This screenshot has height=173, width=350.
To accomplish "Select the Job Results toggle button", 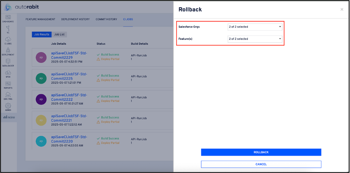I will tap(42, 34).
